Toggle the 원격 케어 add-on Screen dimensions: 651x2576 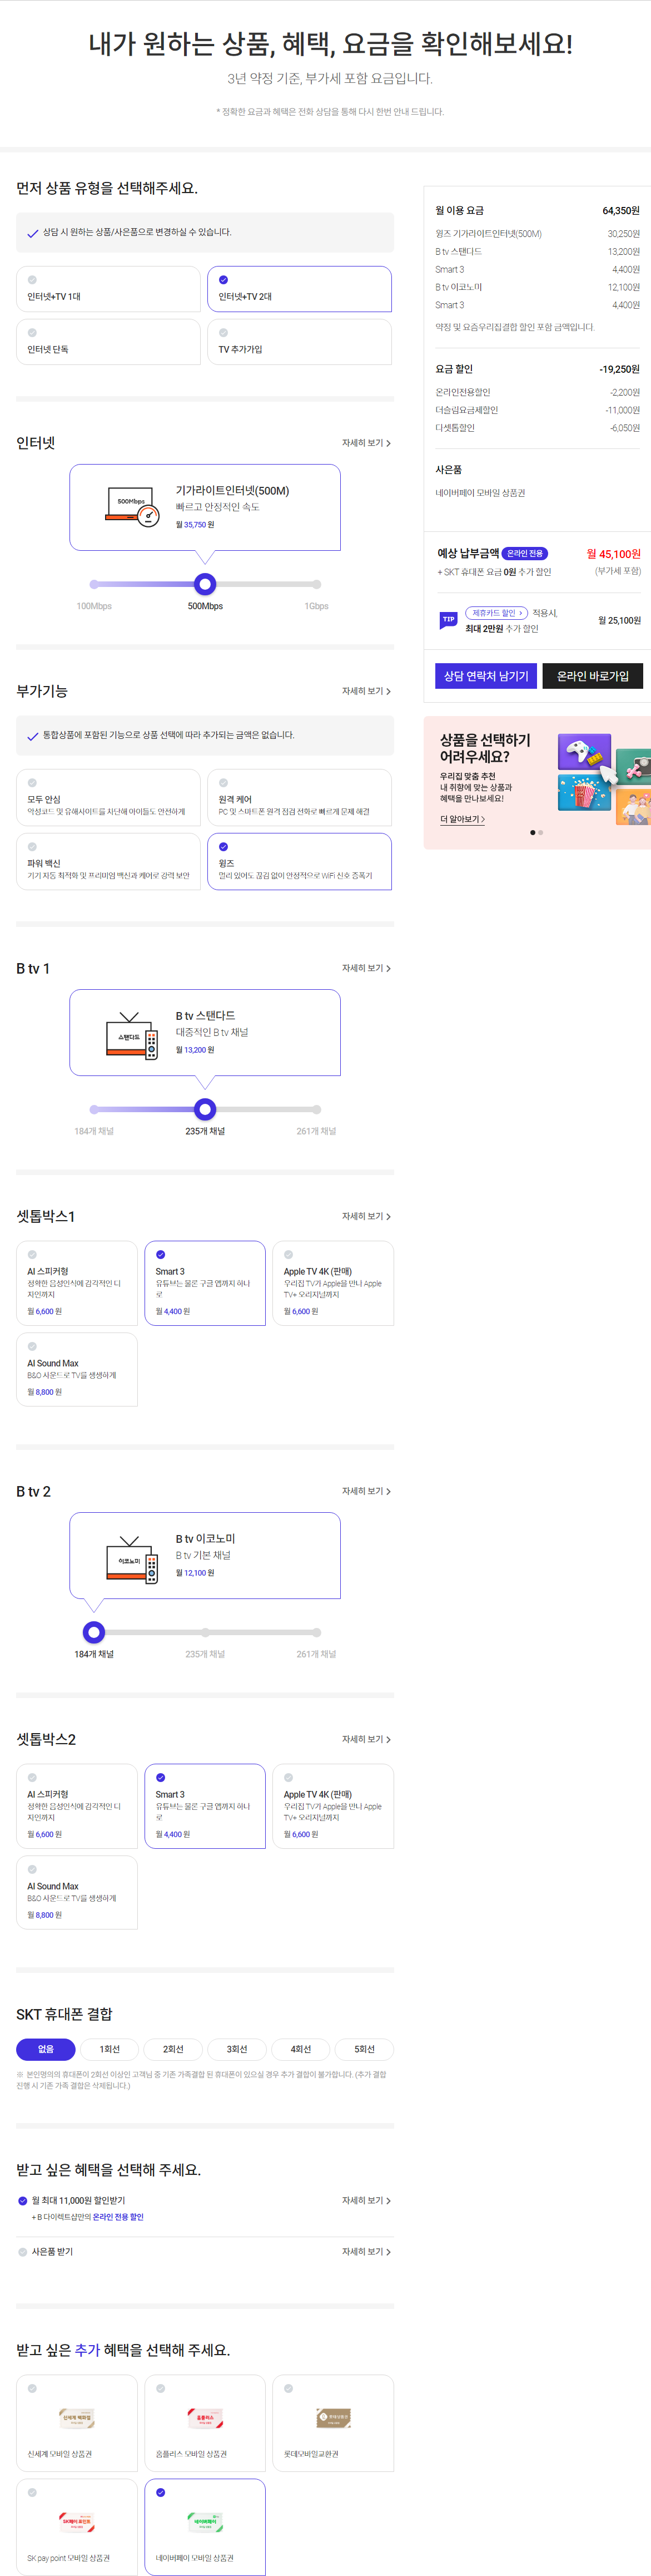(x=300, y=797)
